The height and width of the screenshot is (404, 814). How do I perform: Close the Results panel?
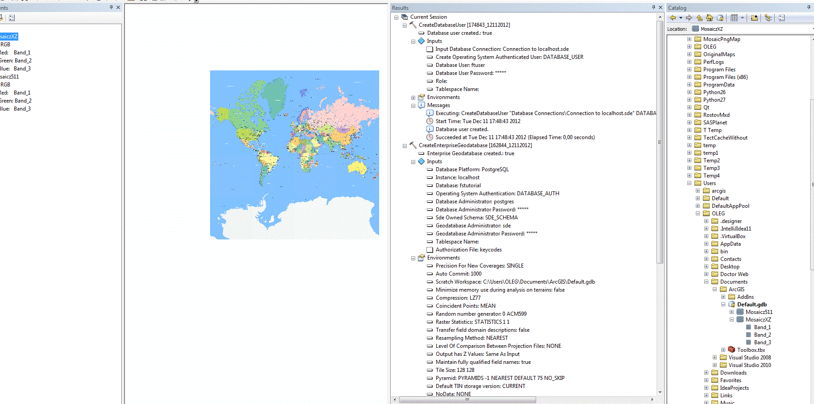pos(661,7)
